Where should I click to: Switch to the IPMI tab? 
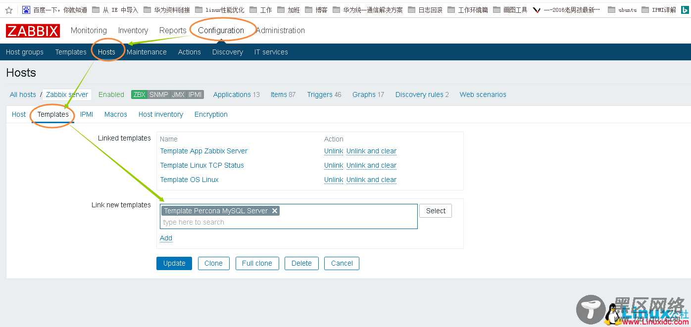coord(87,114)
